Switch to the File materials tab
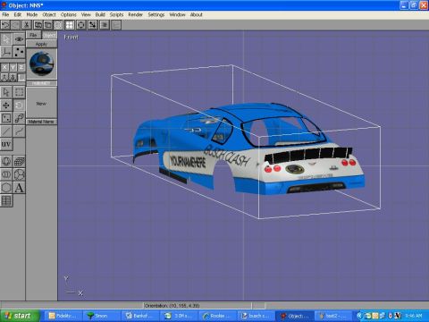Viewport: 429px width, 322px height. tap(33, 35)
